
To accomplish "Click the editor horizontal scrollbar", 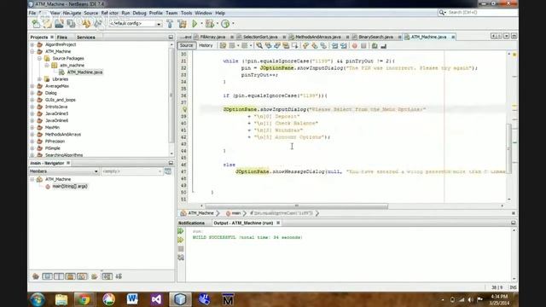I will point(296,206).
